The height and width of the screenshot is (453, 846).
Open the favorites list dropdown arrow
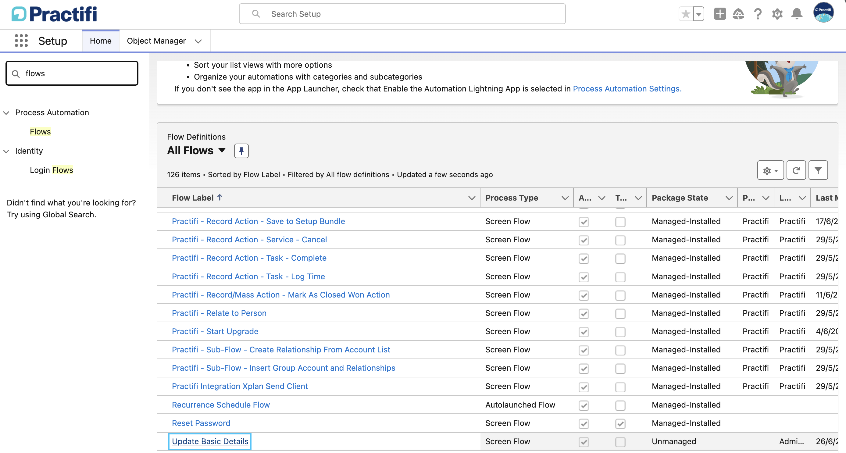(698, 14)
